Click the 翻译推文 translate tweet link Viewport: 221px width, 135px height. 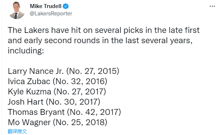[x=17, y=131]
